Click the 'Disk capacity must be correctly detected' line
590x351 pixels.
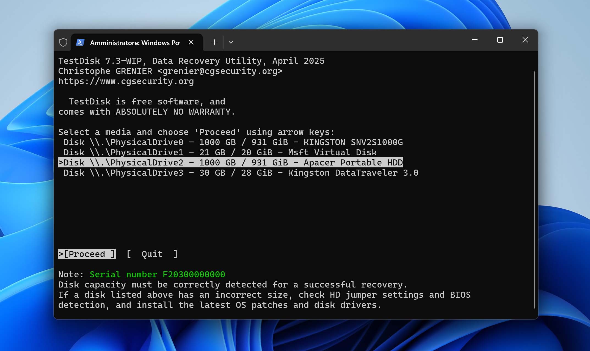[x=233, y=284]
